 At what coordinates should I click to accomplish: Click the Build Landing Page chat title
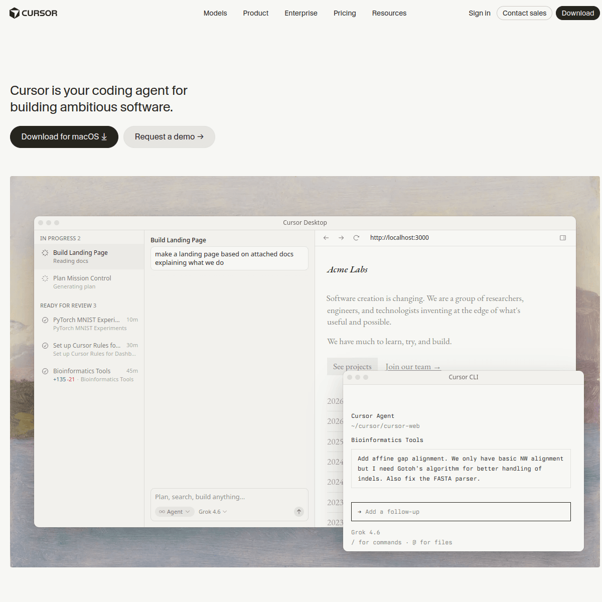tap(178, 240)
